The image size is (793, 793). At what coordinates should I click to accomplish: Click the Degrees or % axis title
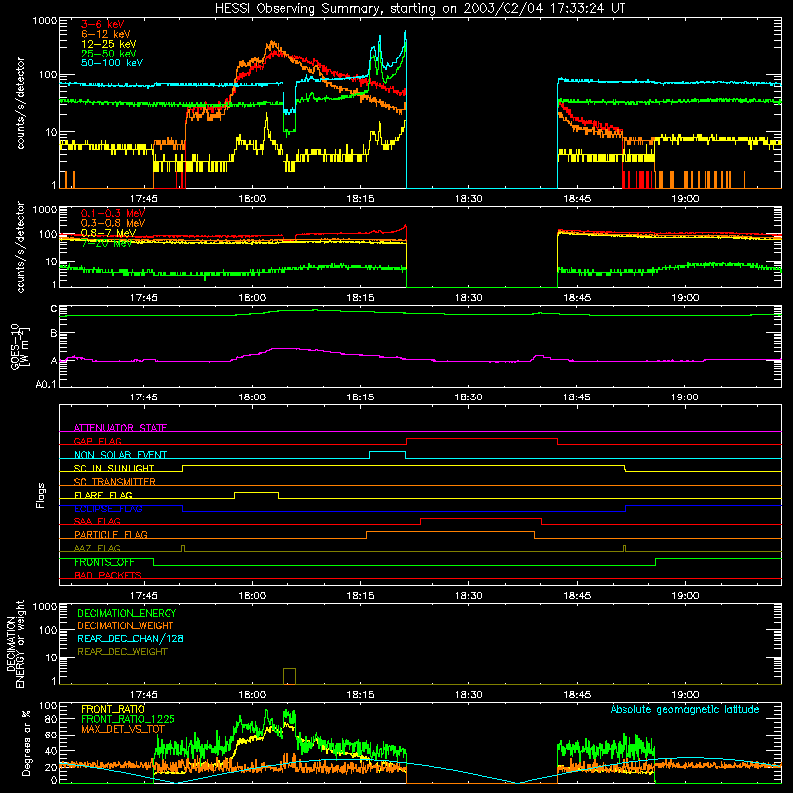click(x=26, y=742)
